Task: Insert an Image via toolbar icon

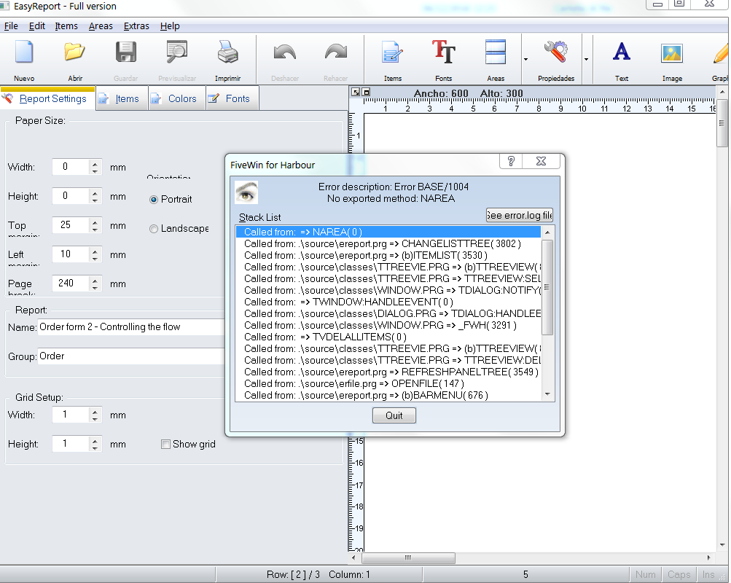Action: 672,52
